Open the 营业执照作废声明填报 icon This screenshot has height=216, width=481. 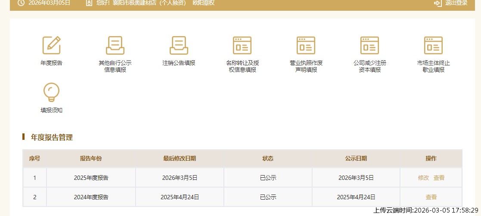coord(306,45)
